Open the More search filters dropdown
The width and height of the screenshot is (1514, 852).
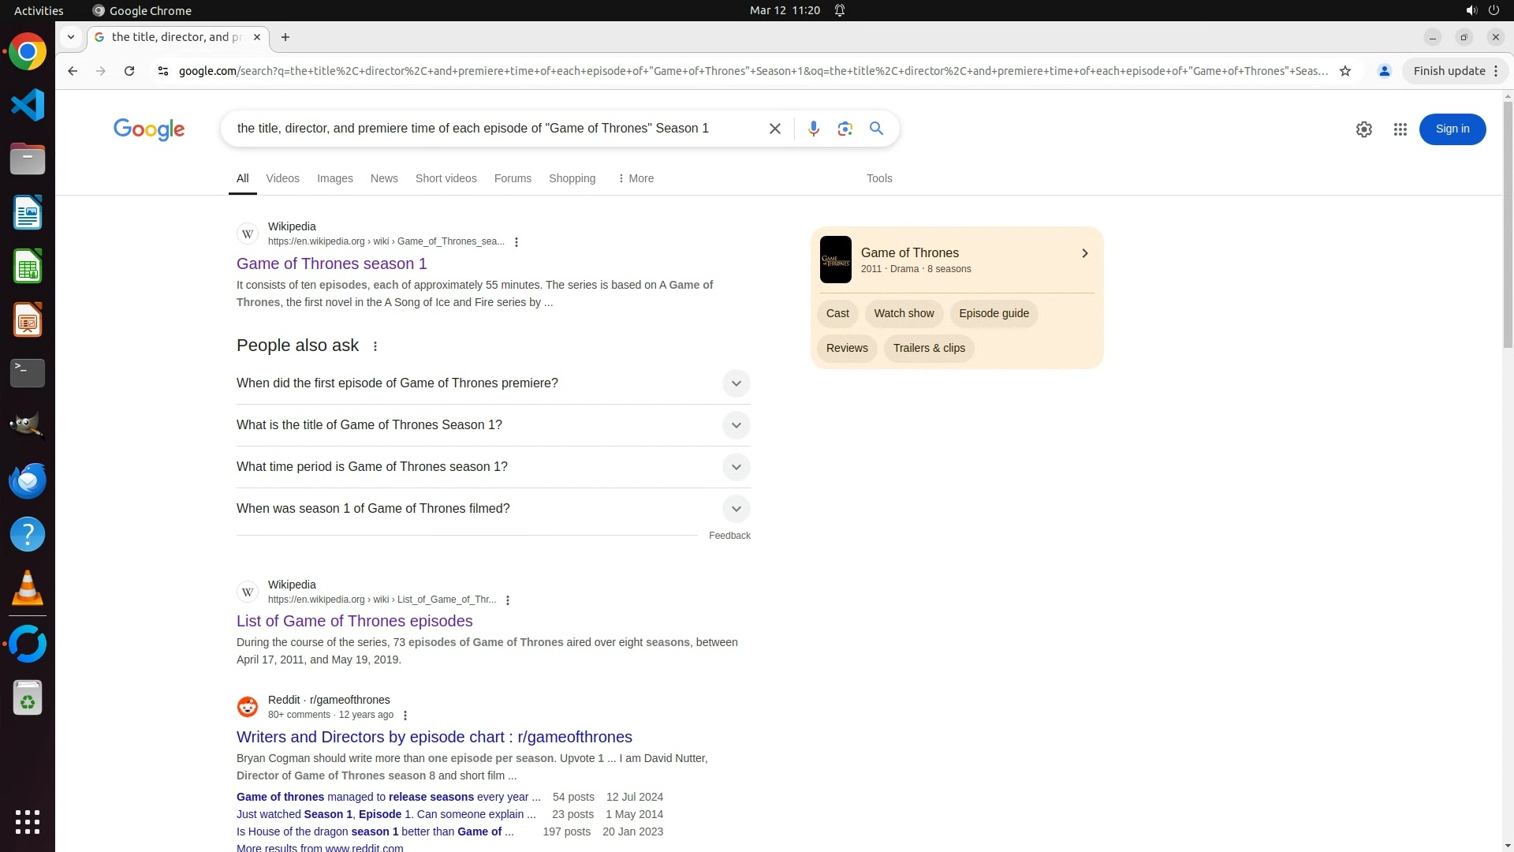pos(636,178)
